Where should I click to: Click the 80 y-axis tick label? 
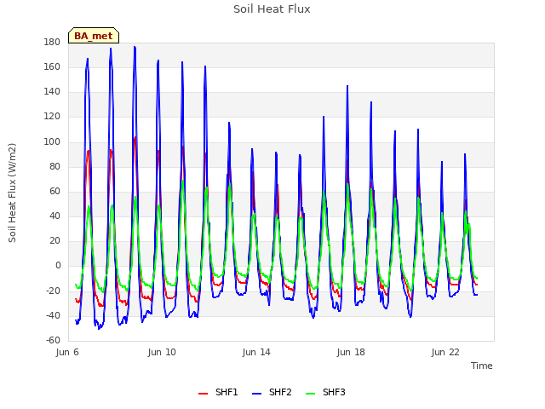coord(54,166)
